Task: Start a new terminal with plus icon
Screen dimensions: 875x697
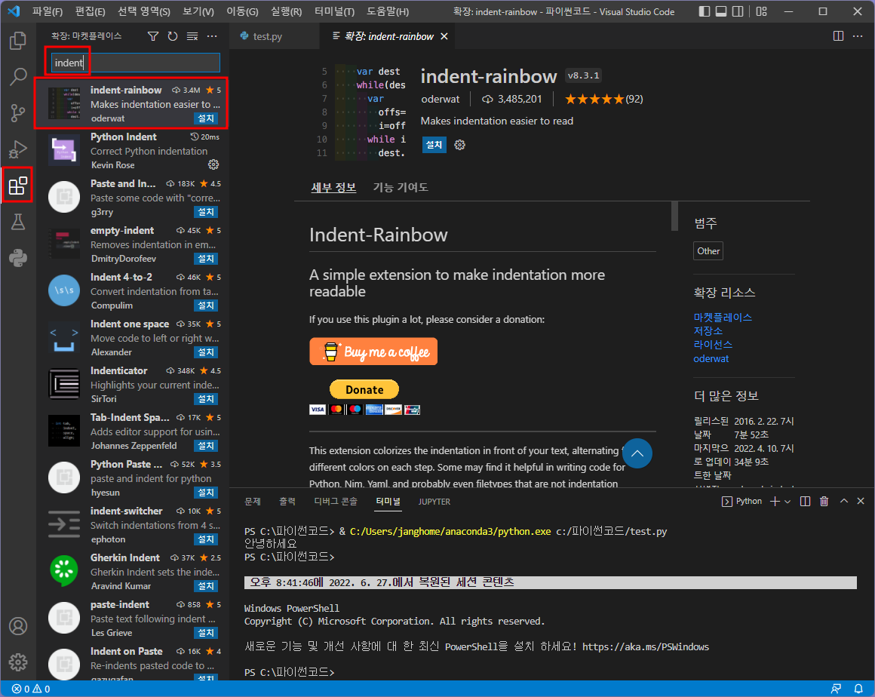Action: (x=775, y=501)
